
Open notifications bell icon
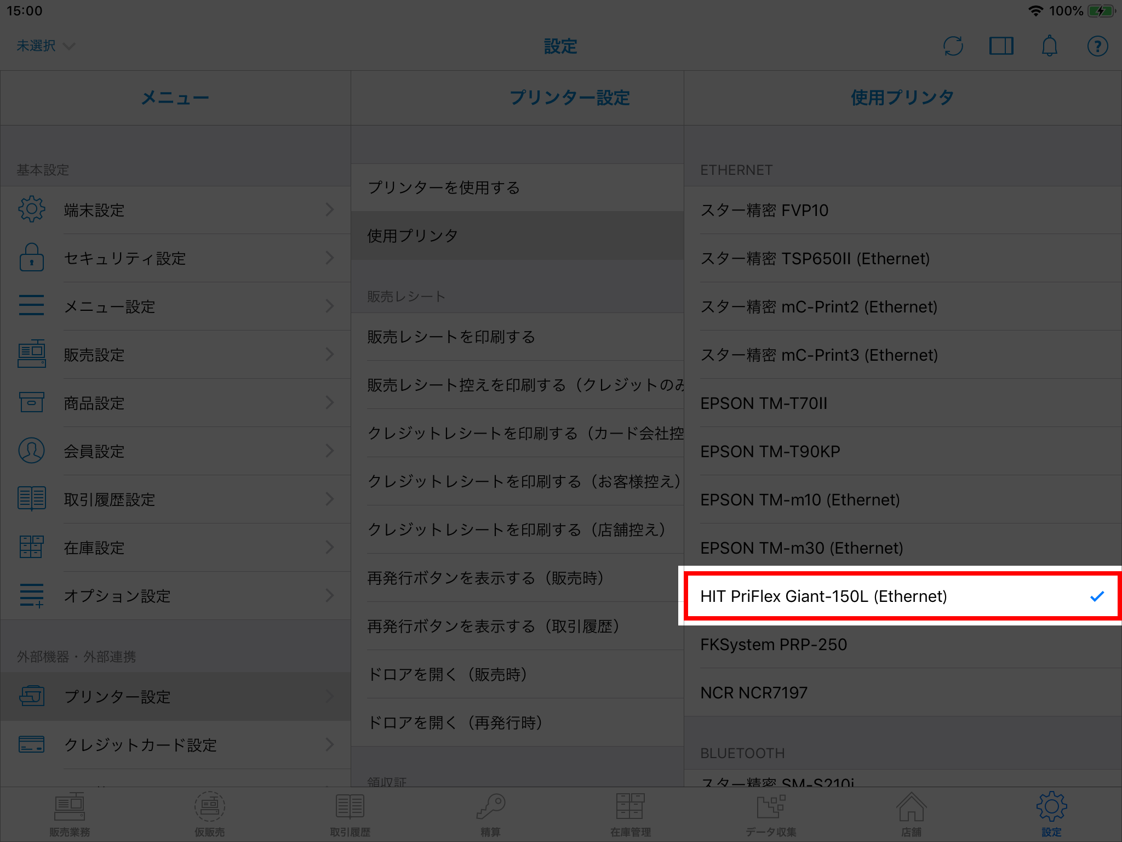(x=1049, y=46)
